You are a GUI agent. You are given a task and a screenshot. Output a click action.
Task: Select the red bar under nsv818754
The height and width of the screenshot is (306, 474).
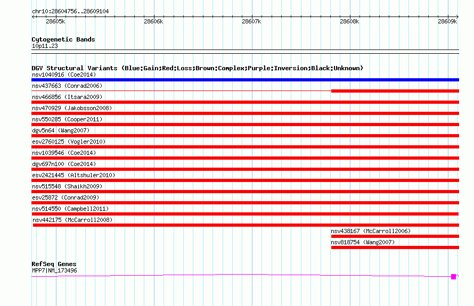(395, 247)
